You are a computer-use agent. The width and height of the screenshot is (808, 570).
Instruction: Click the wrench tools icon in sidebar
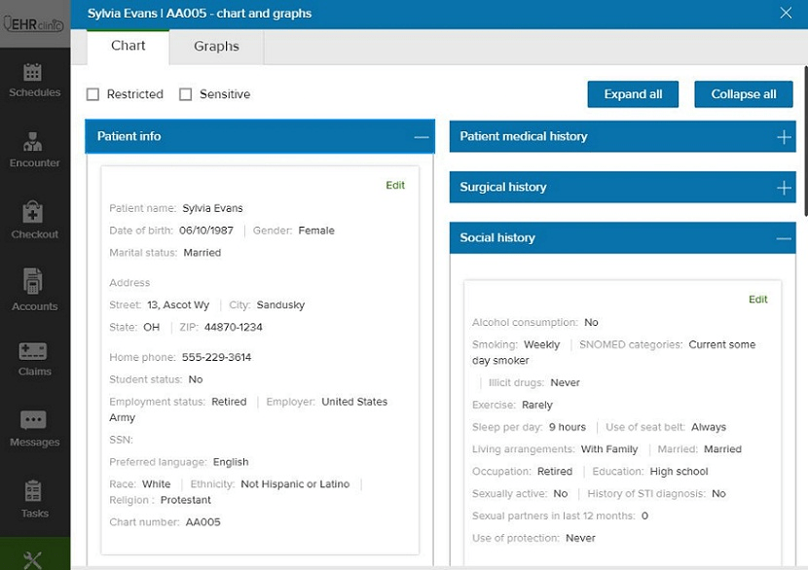tap(34, 558)
